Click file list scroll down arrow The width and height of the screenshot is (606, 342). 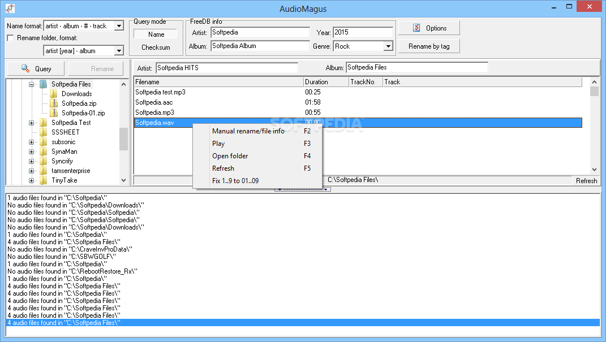pos(595,169)
